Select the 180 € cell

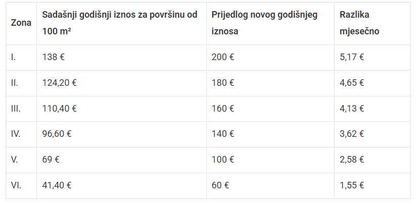tap(223, 83)
